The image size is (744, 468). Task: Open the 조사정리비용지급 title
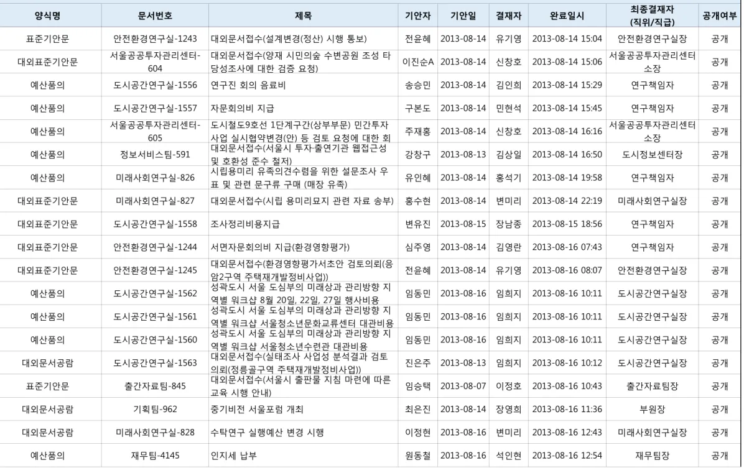point(245,224)
